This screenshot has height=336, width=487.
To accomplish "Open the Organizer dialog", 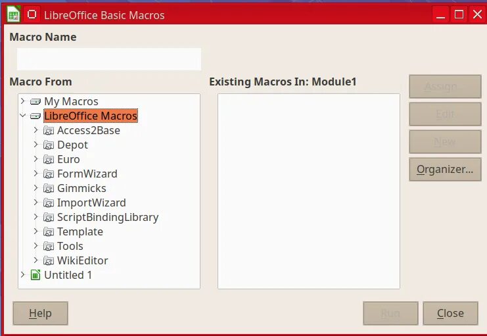I will [445, 170].
